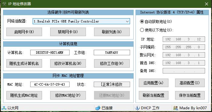The image size is (212, 112).
Task: Click 保存当前配置 button
Action: point(190,95)
